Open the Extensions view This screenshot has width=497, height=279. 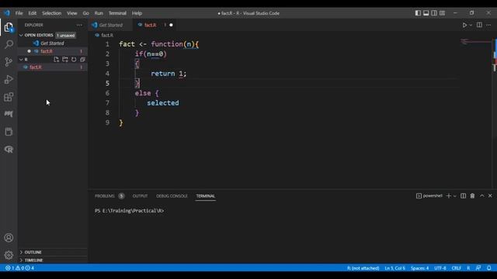pos(9,97)
